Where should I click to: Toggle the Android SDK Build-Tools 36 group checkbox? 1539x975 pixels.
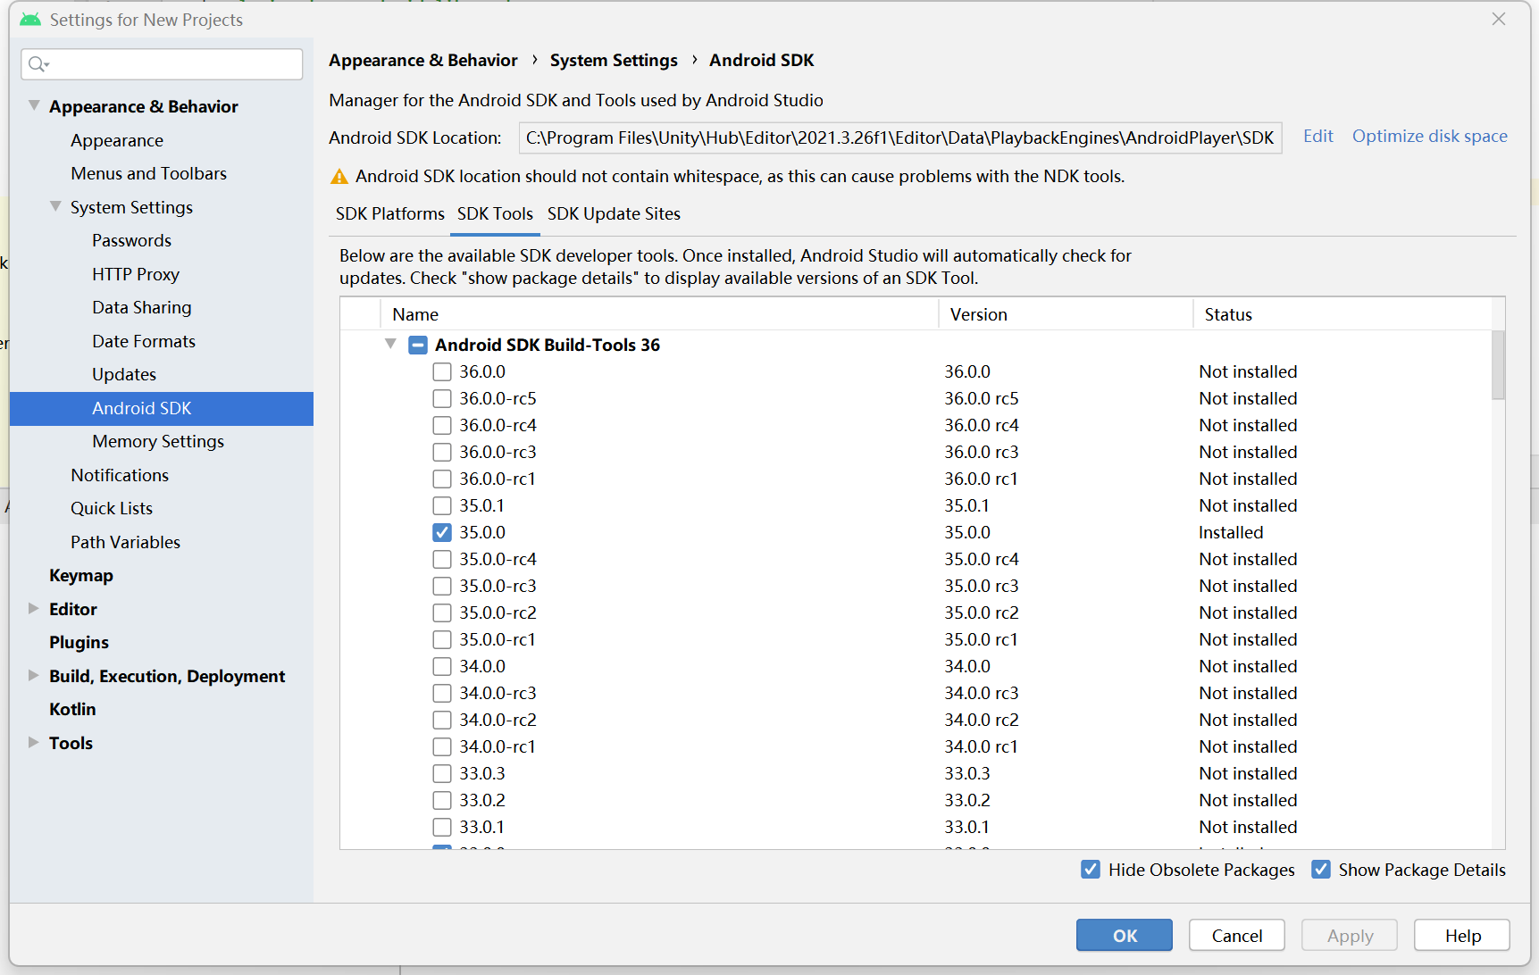[x=418, y=345]
